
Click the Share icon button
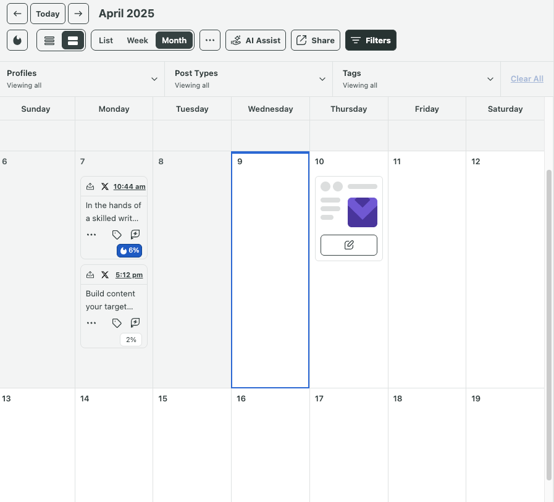click(315, 40)
